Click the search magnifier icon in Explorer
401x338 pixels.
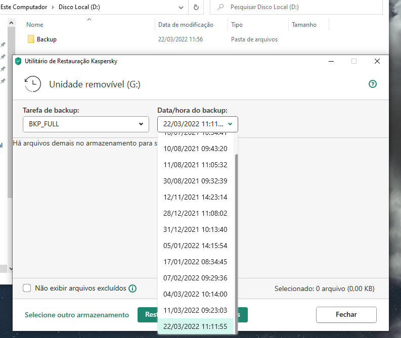[x=220, y=7]
